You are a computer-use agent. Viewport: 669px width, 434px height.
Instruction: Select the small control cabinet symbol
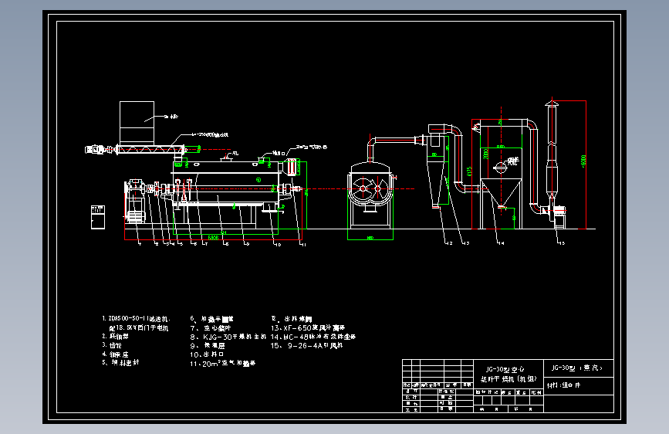point(98,217)
